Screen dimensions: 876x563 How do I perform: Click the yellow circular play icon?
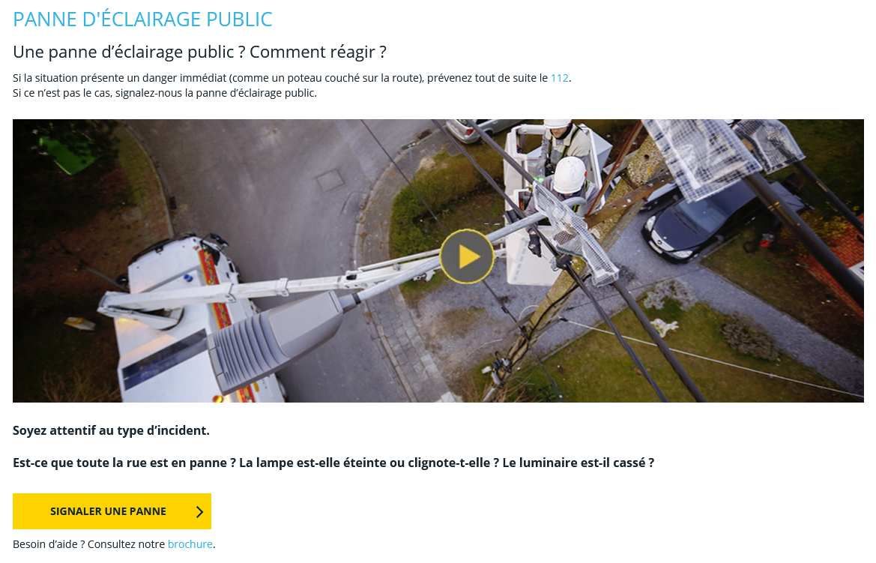click(467, 256)
